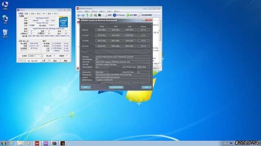Click the BIOS update green arrow button
The width and height of the screenshot is (261, 146).
coord(131,15)
